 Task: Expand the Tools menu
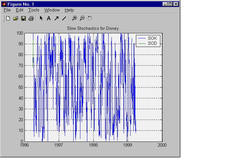pos(34,10)
